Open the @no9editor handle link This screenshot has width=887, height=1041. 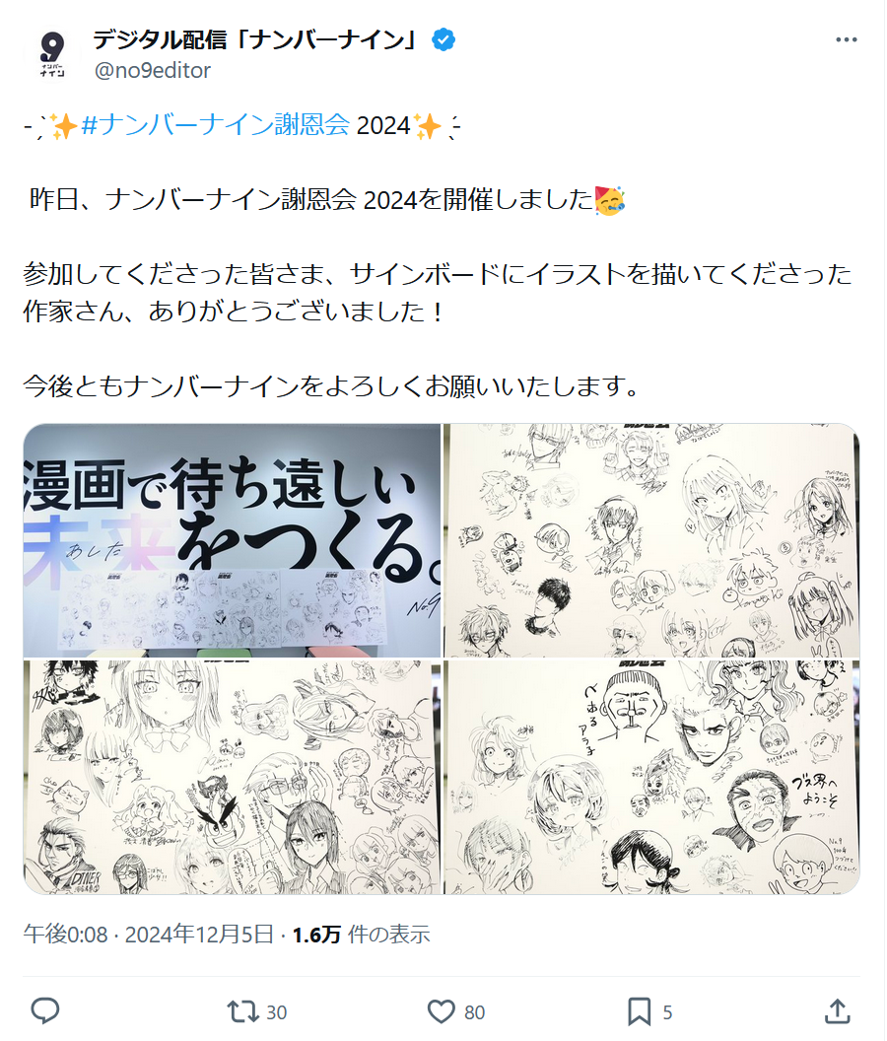click(153, 70)
